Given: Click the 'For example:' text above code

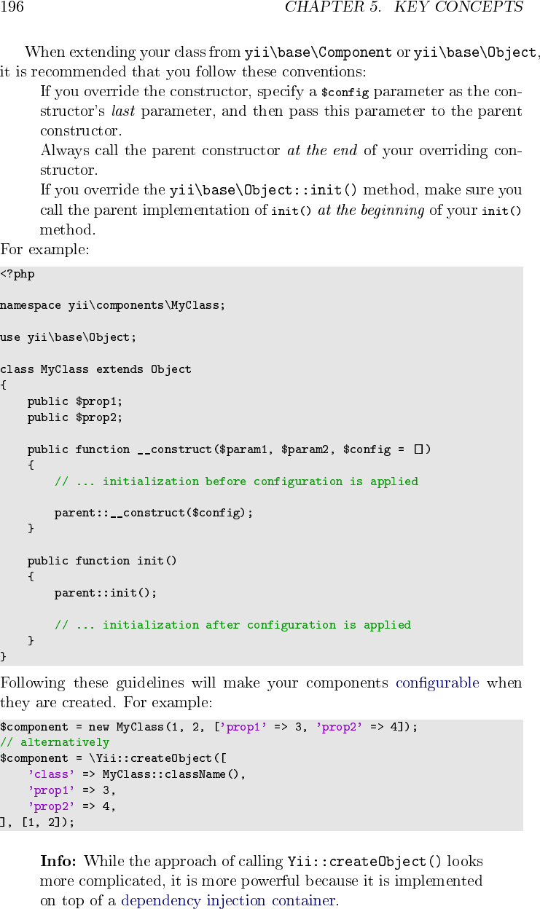Looking at the screenshot, I should 44,250.
